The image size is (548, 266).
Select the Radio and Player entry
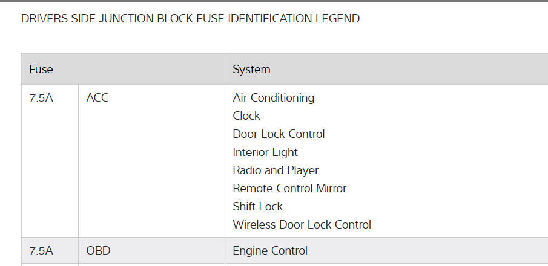click(x=276, y=170)
